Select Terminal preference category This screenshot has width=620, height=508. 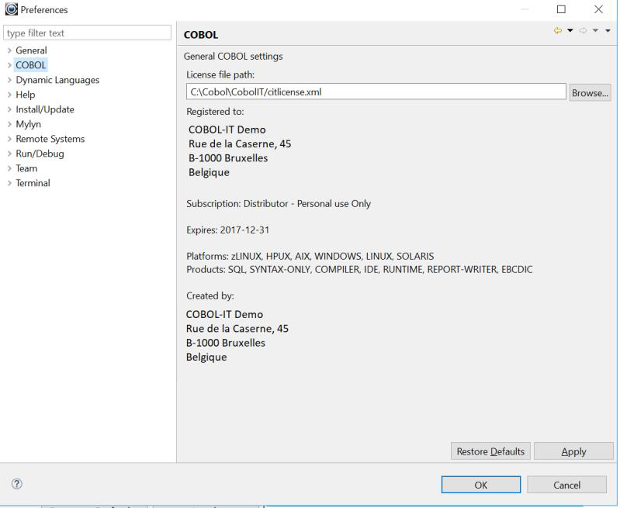[x=33, y=183]
